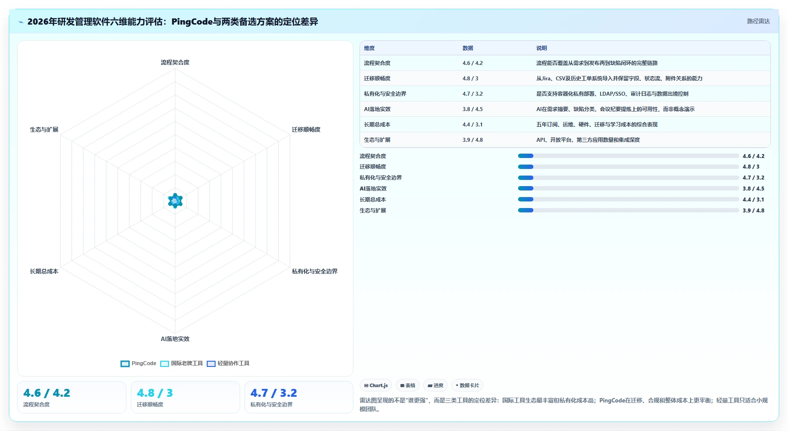This screenshot has height=431, width=788.
Task: Click the Chart.js chip
Action: (376, 385)
